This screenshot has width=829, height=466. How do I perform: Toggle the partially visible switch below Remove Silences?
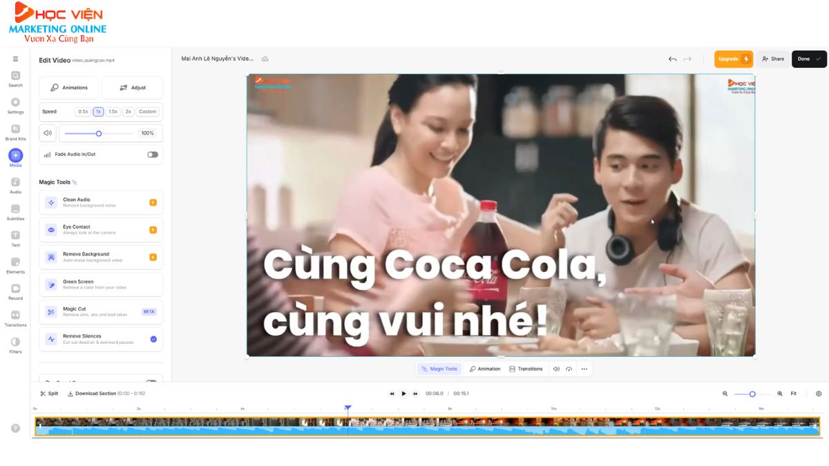tap(151, 380)
